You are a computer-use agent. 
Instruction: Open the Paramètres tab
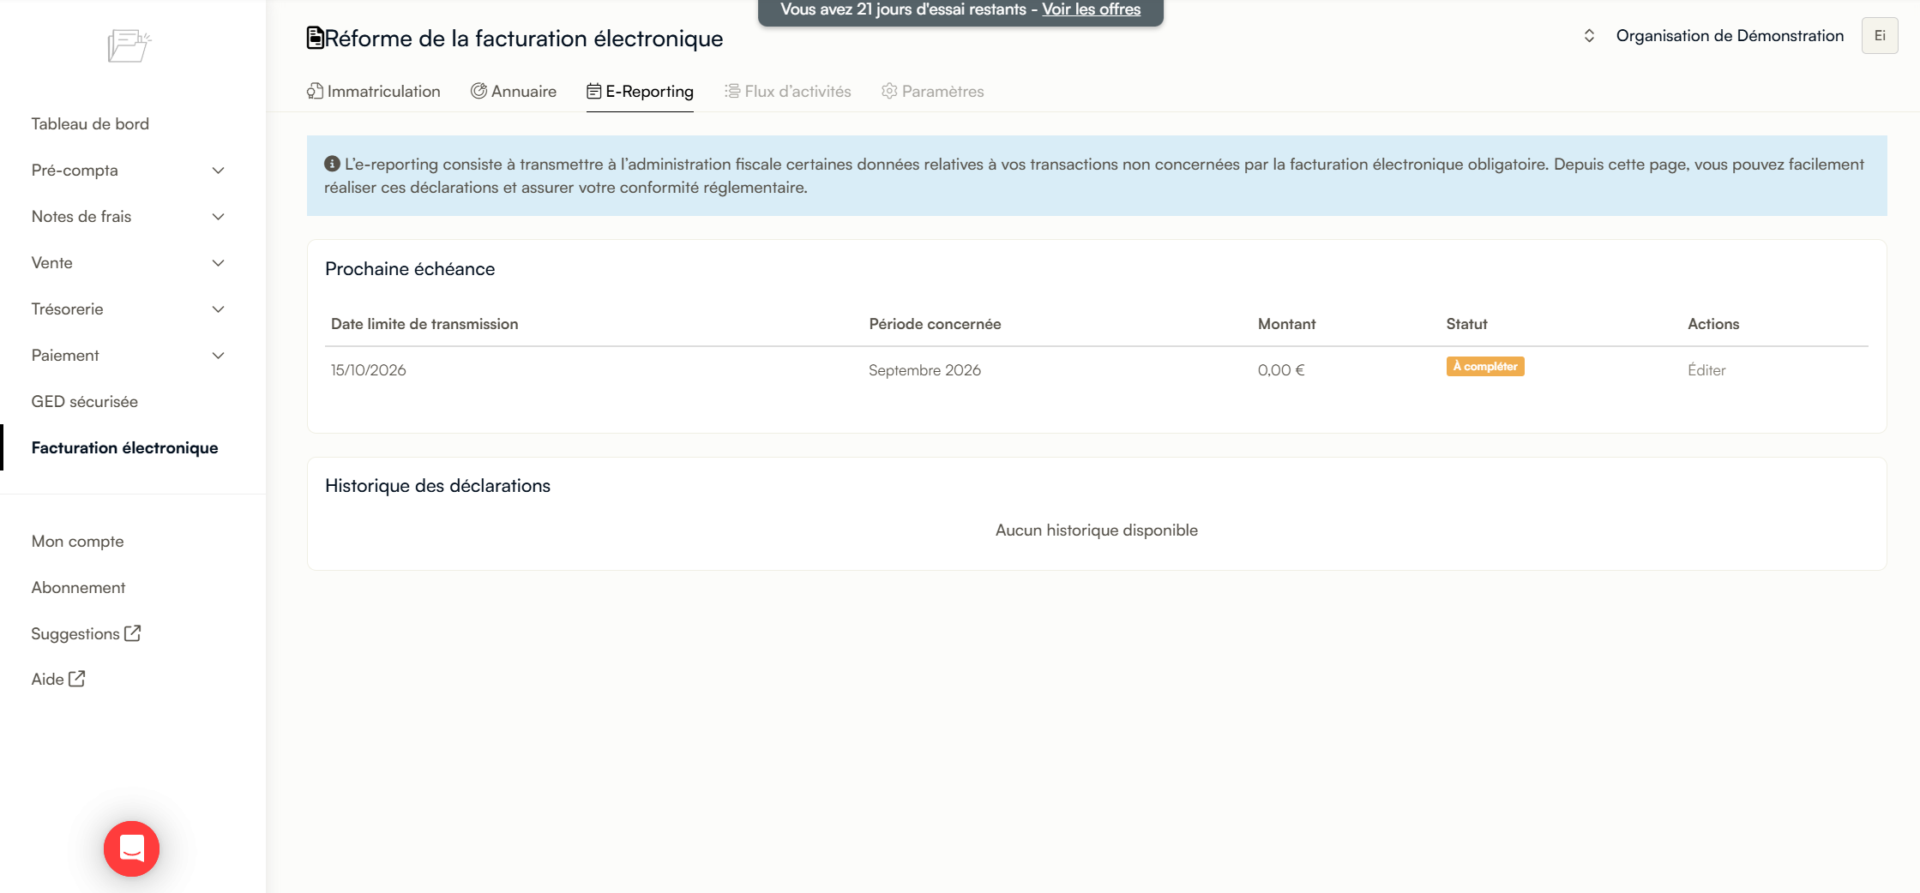(x=933, y=91)
